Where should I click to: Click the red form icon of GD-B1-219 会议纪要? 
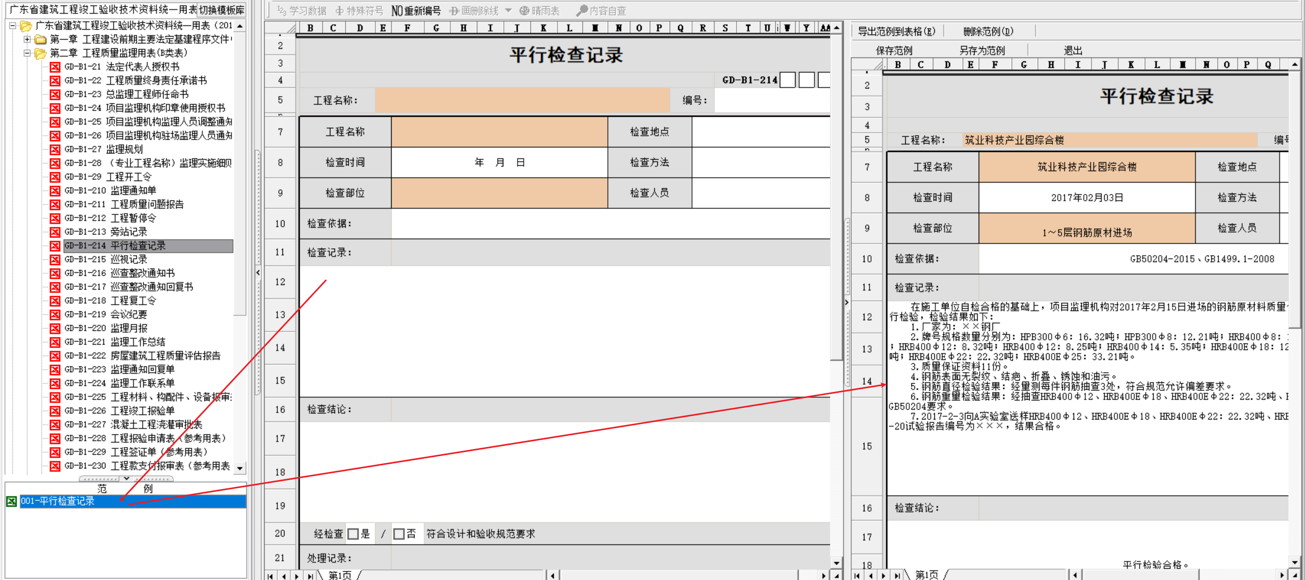click(55, 314)
